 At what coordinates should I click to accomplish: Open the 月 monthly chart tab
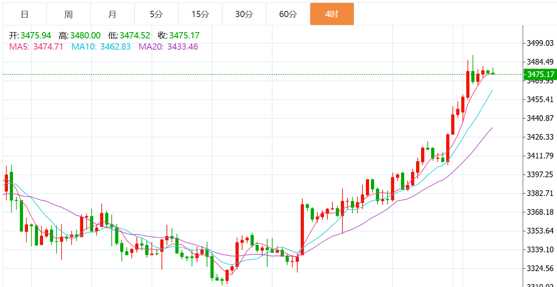pyautogui.click(x=112, y=14)
